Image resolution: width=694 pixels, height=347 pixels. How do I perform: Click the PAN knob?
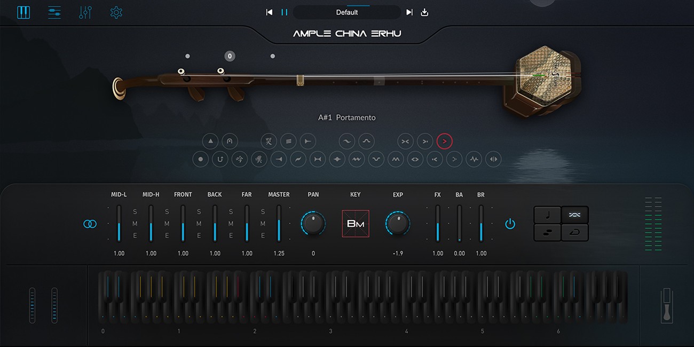313,224
